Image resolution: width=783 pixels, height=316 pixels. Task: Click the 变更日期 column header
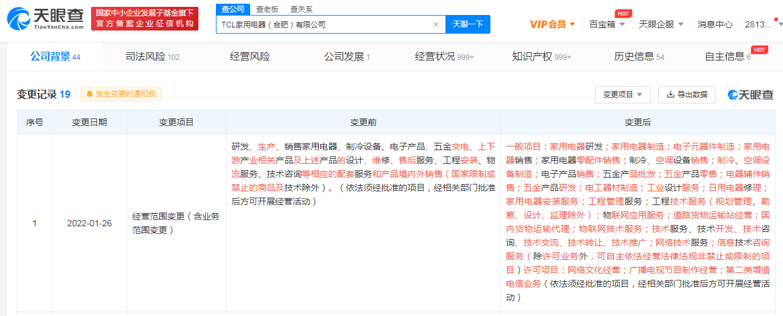click(x=89, y=123)
